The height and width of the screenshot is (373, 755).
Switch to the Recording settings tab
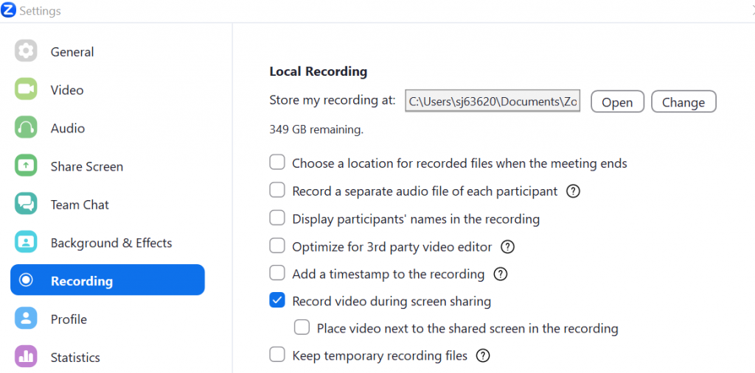[x=107, y=280]
